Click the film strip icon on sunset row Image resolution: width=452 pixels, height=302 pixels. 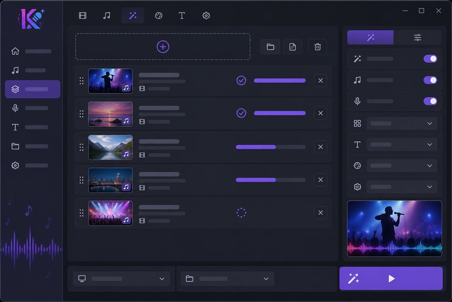click(x=142, y=122)
